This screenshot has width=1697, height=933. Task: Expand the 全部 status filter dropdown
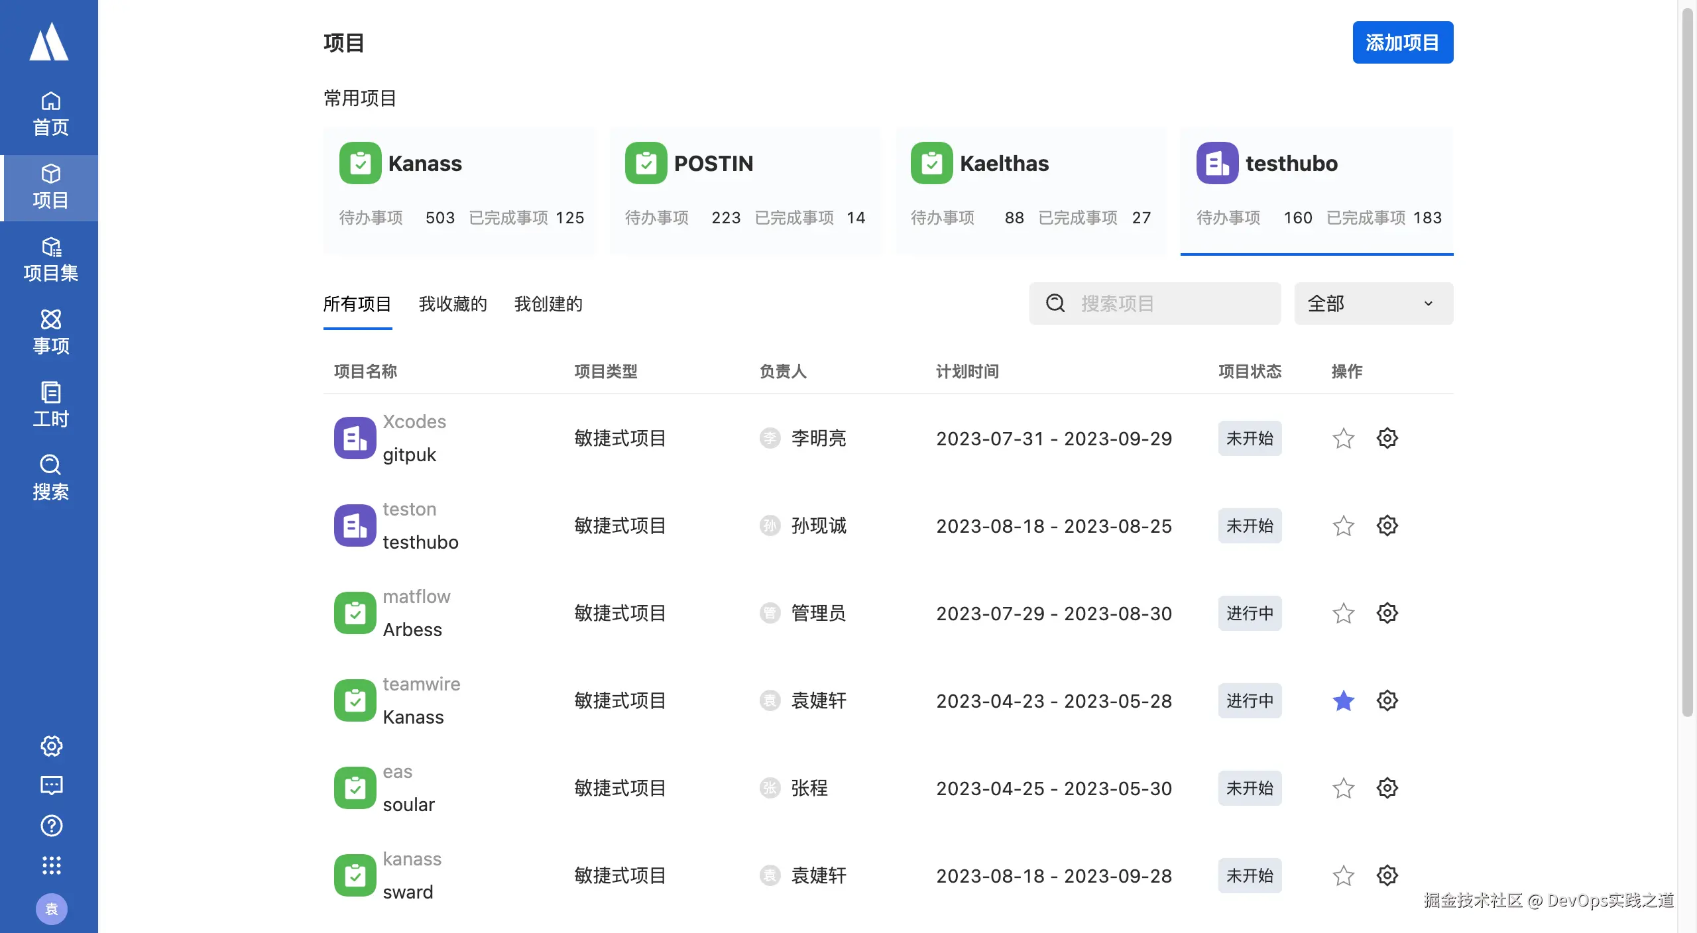tap(1373, 303)
